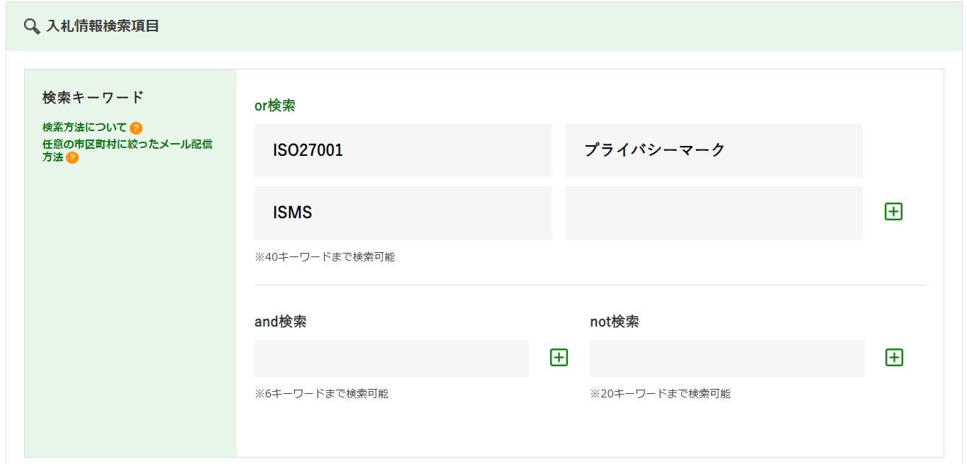This screenshot has width=967, height=464.
Task: Open 任意の市区町村に絞ったメール配信方法 link
Action: point(127,145)
